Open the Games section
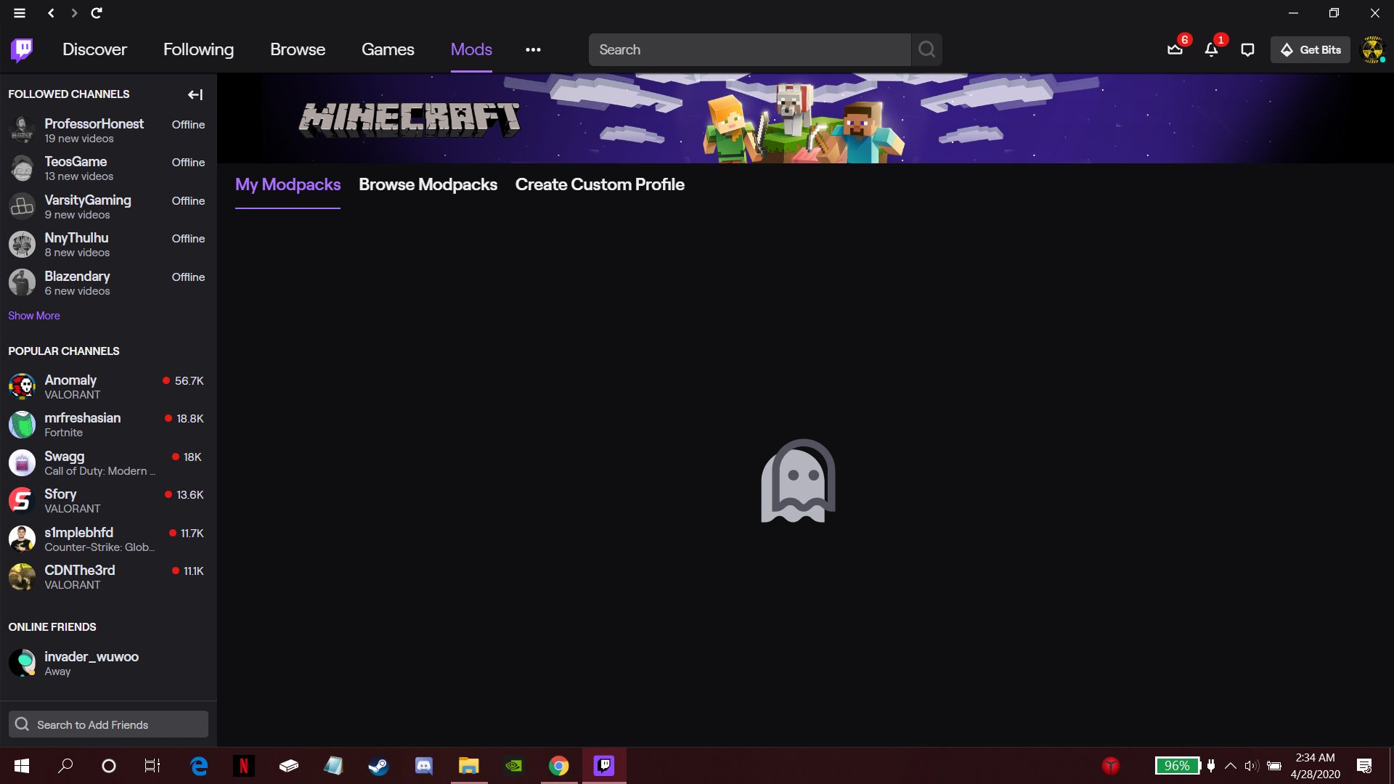This screenshot has height=784, width=1394. pyautogui.click(x=388, y=49)
